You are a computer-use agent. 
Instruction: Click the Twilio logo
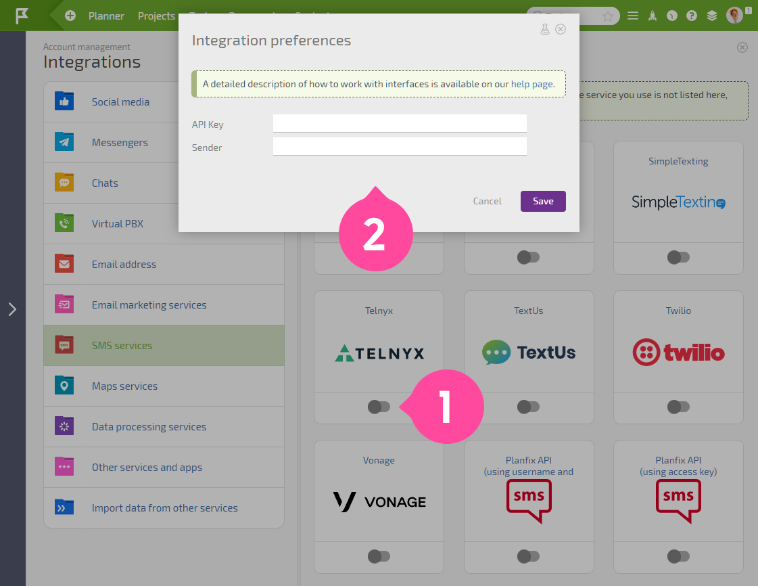(x=678, y=353)
